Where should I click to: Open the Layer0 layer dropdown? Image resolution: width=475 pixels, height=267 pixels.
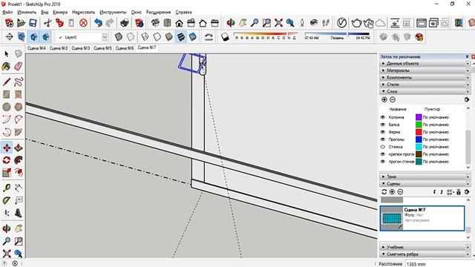[105, 37]
